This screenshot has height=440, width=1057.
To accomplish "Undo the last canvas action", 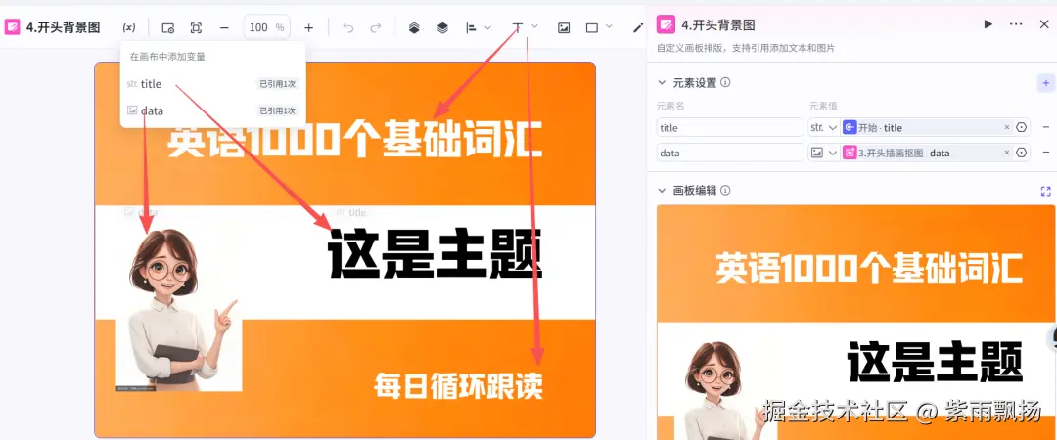I will tap(347, 27).
